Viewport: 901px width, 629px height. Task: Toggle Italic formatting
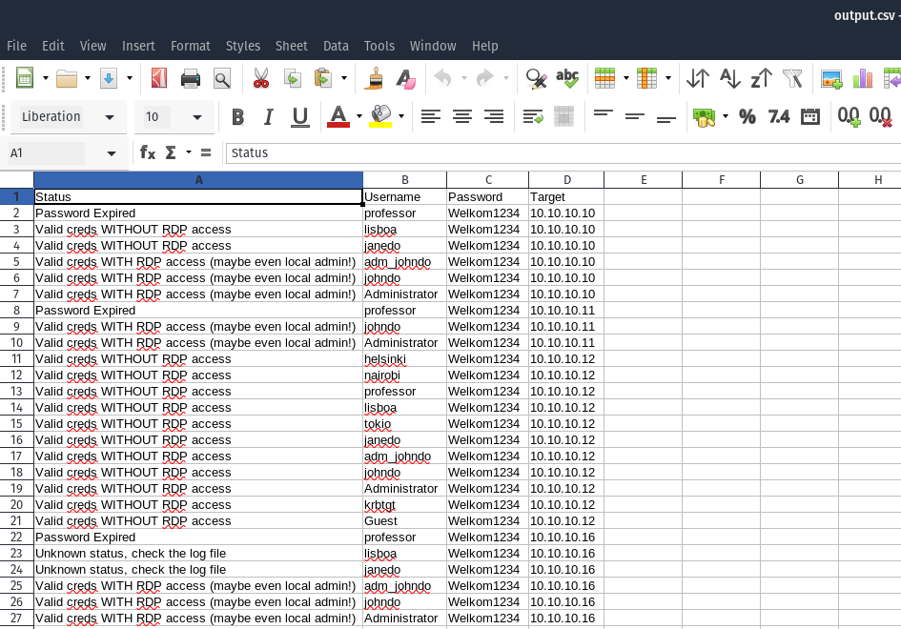[x=269, y=117]
